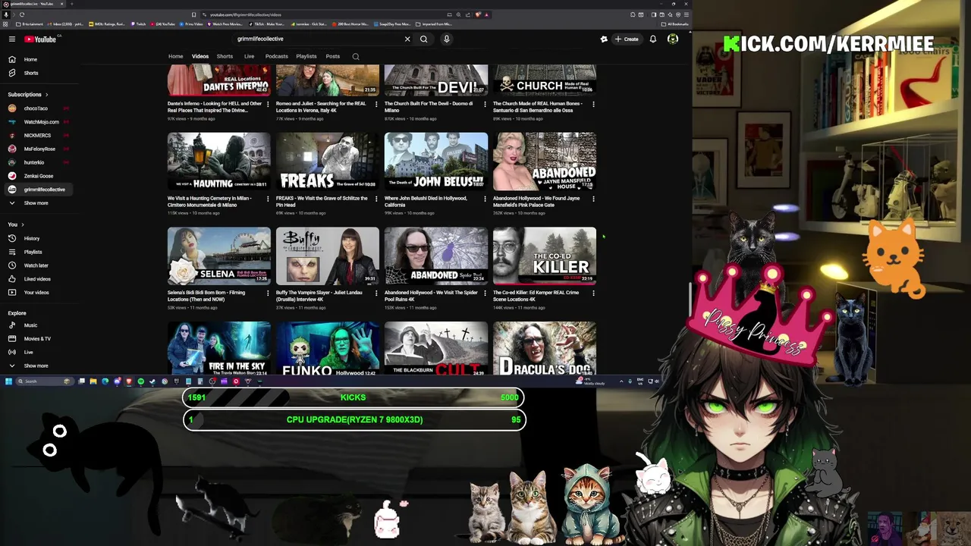971x546 pixels.
Task: Open Liked videos in the sidebar
Action: 39,279
